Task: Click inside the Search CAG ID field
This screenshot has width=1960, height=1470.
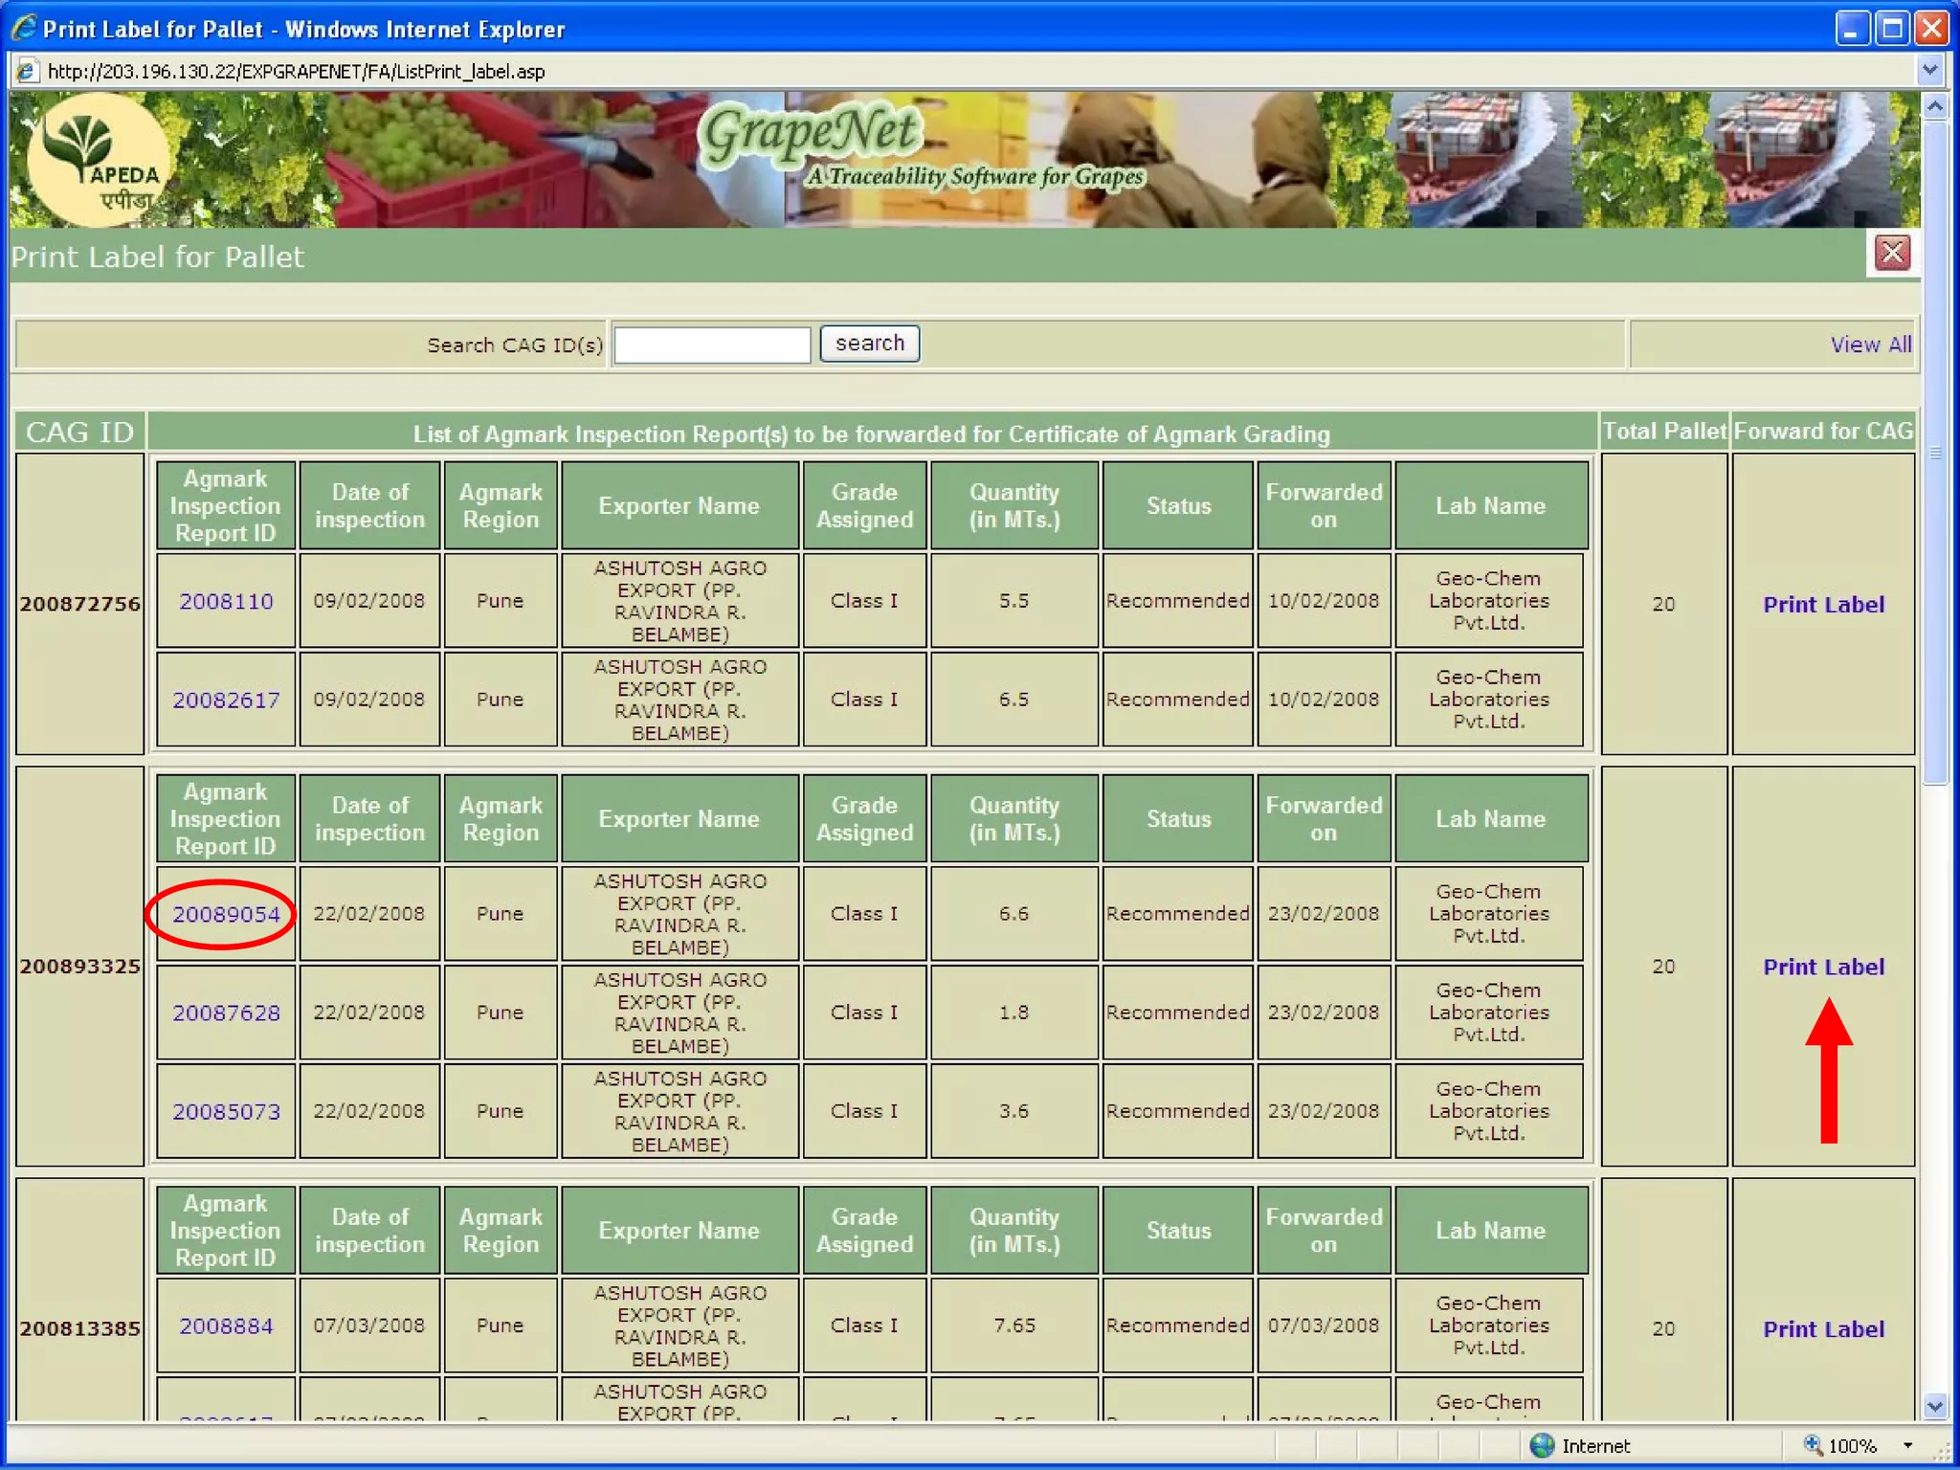Action: [712, 345]
